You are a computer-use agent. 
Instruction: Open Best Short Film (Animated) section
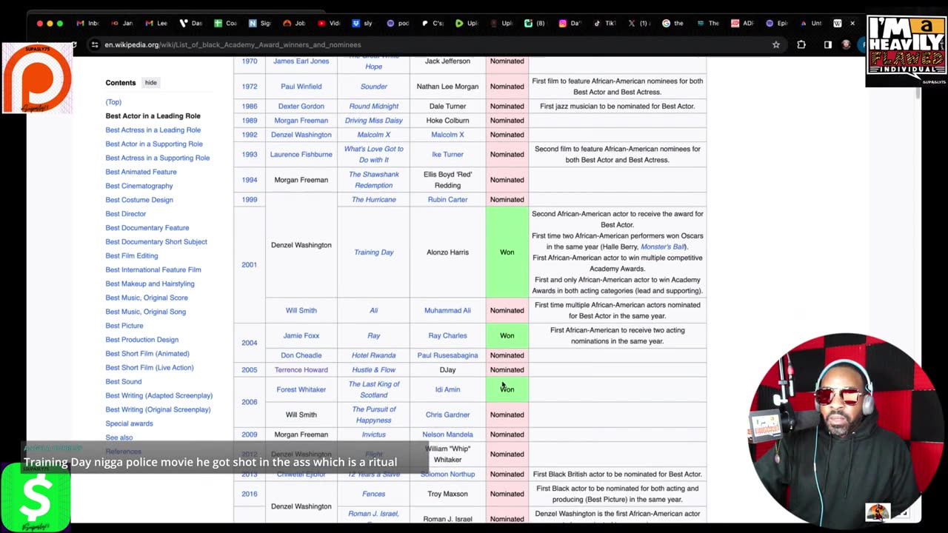pos(147,354)
